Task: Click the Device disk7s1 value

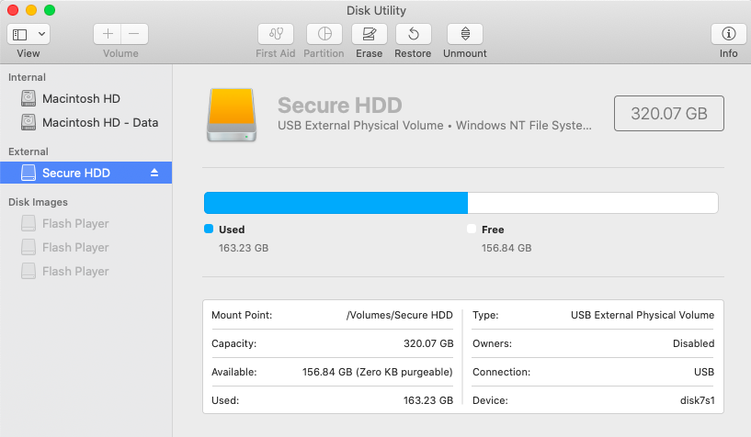Action: (698, 400)
